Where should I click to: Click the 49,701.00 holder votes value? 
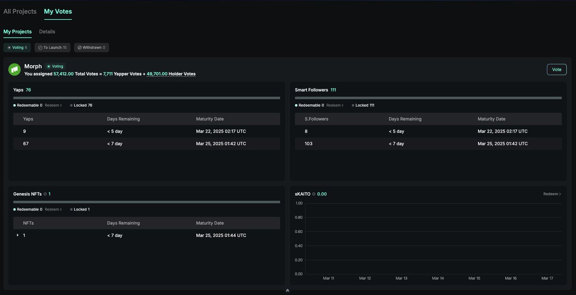pos(157,74)
